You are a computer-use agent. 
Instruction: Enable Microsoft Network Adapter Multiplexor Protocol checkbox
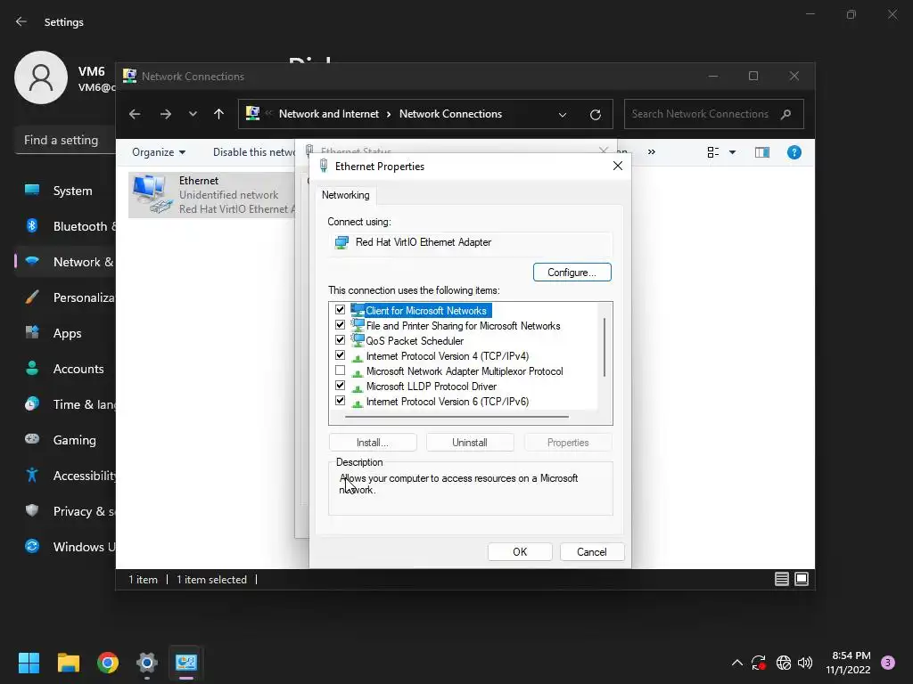(x=340, y=370)
